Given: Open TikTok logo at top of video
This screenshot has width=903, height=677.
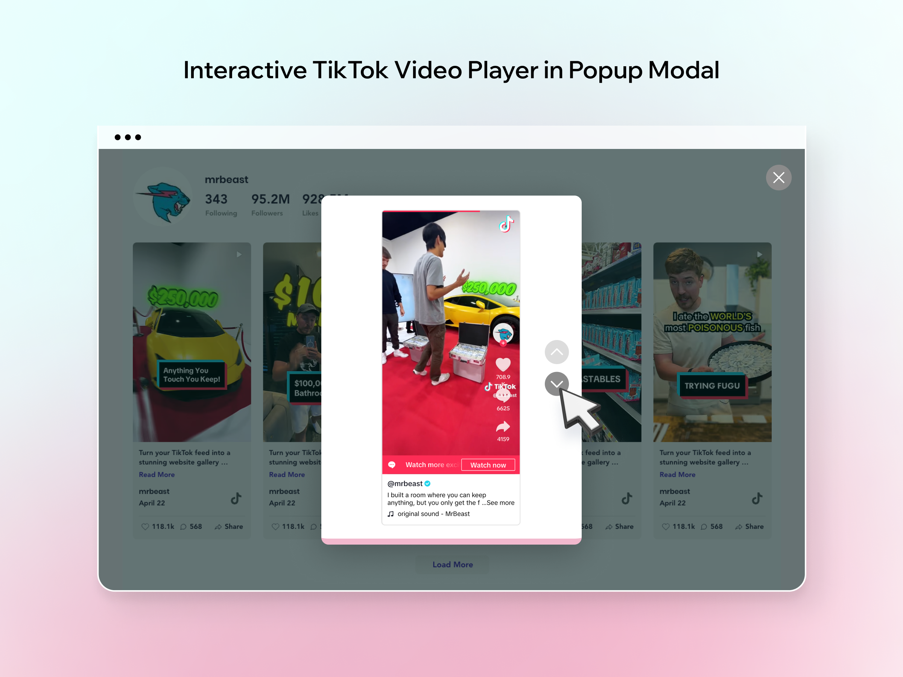Looking at the screenshot, I should (x=506, y=224).
